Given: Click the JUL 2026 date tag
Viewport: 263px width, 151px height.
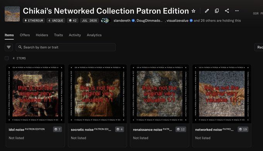Looking at the screenshot, I should pyautogui.click(x=89, y=20).
